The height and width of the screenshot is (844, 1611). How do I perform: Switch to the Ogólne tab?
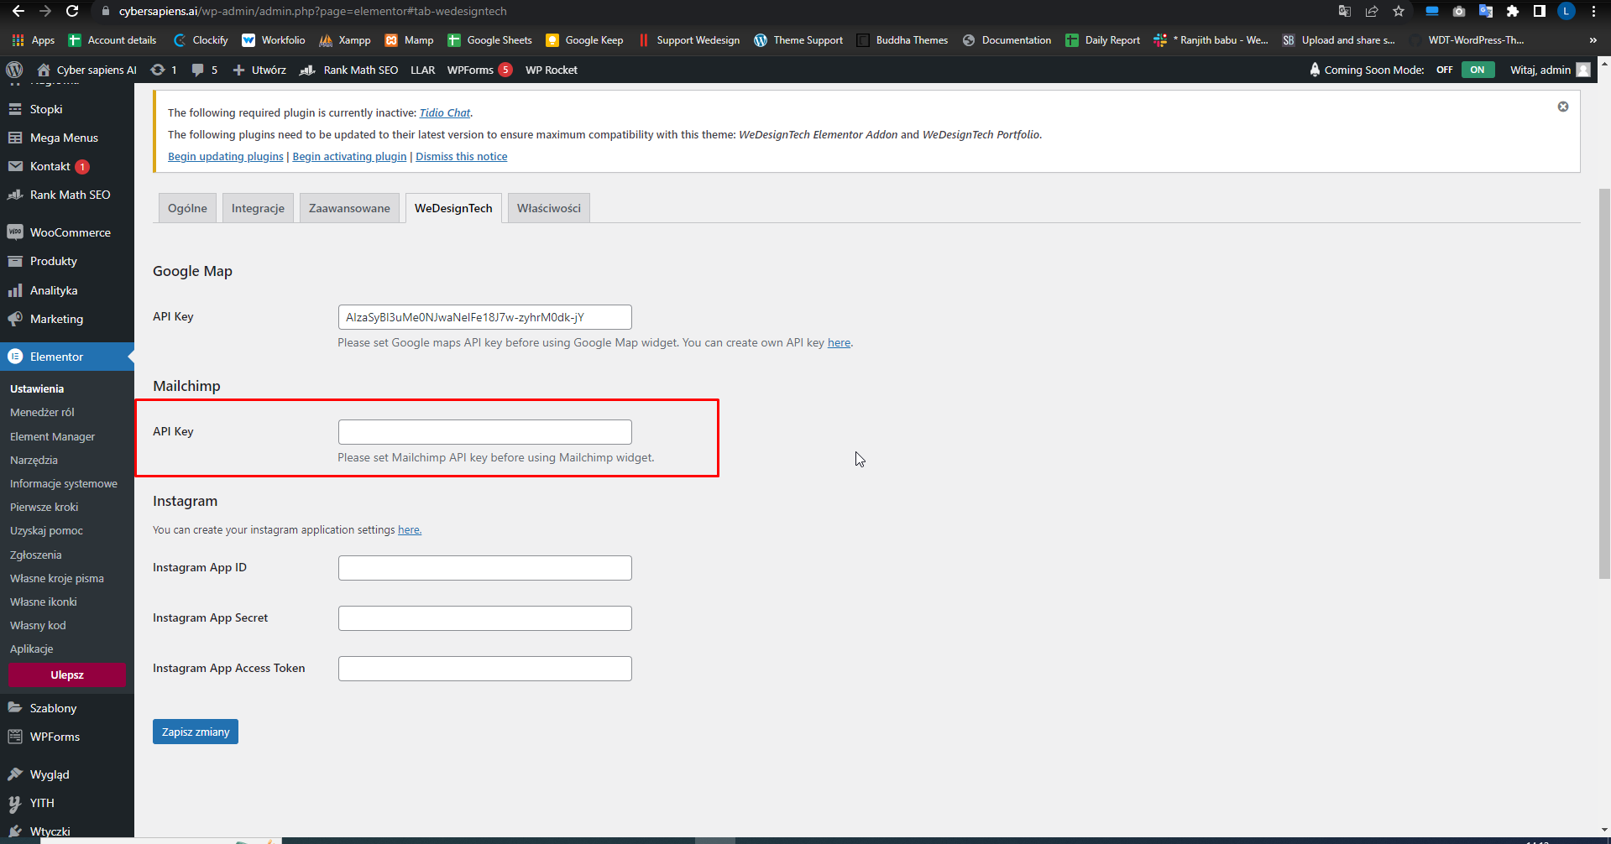(x=187, y=208)
